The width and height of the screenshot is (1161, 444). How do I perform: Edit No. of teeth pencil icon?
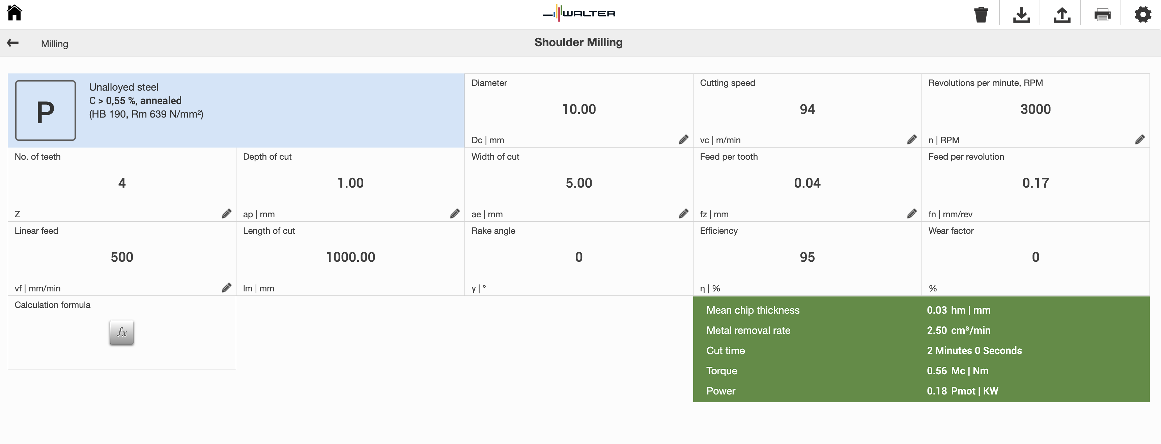227,214
